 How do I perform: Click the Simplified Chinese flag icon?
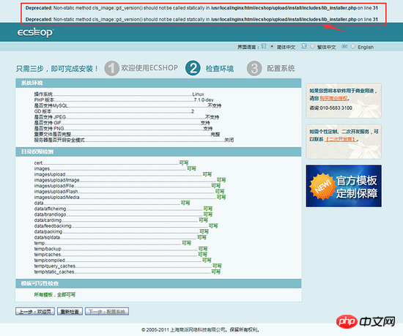pos(264,46)
